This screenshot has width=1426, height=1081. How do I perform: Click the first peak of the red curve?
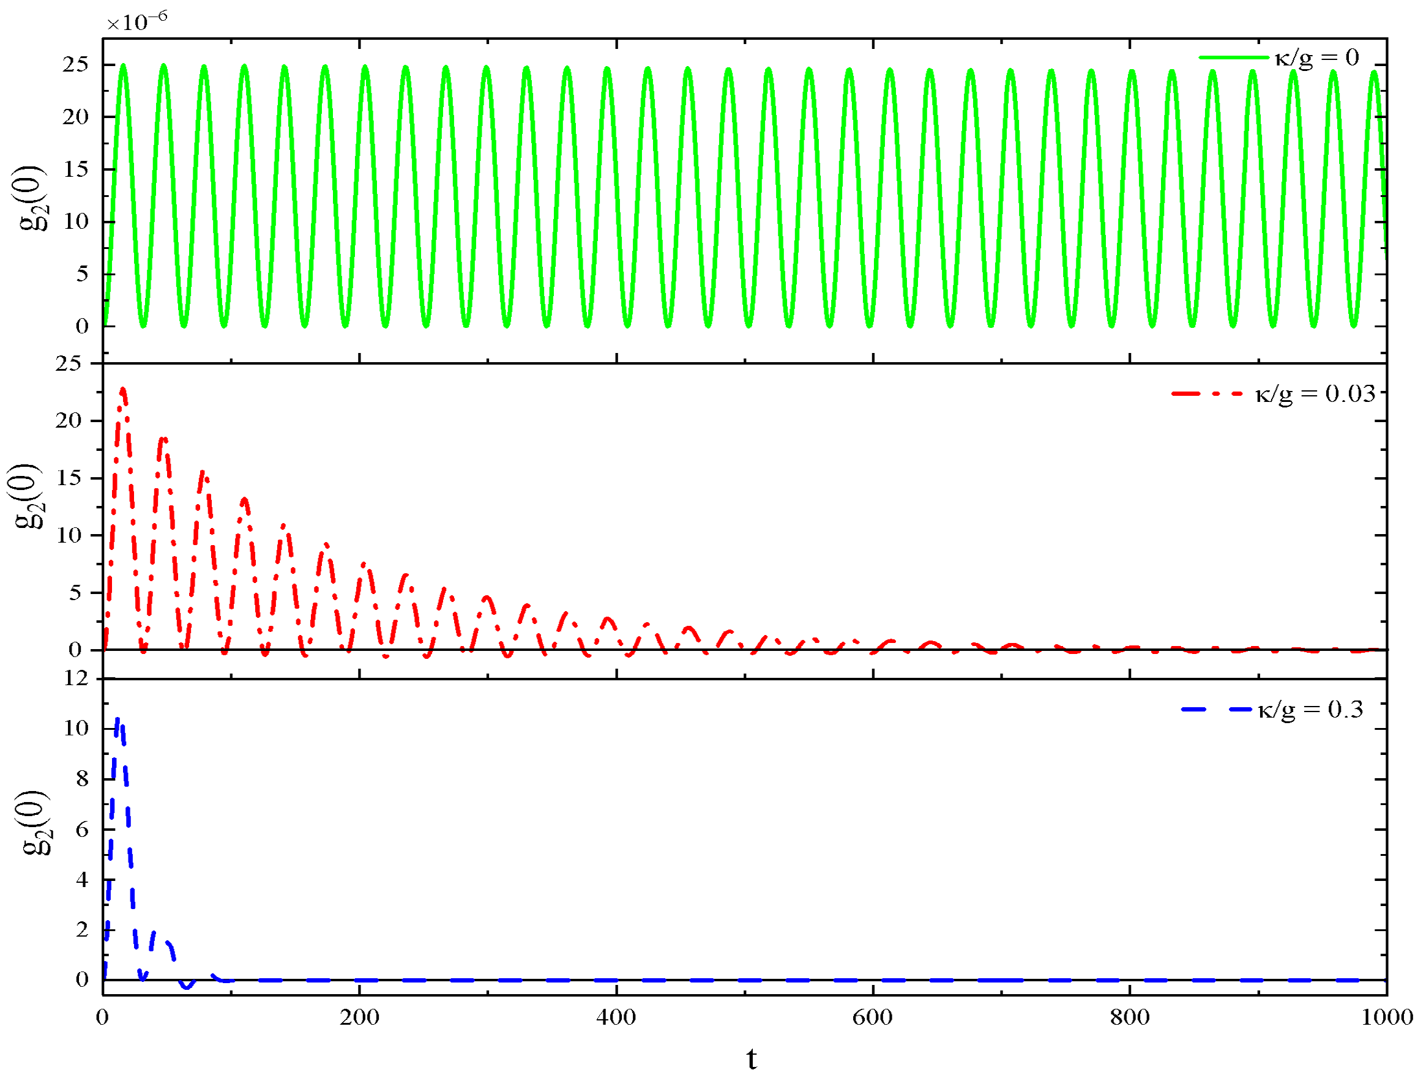122,389
